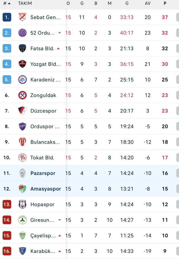The height and width of the screenshot is (259, 179).
Task: Click the 52 Orduspor purple crest
Action: [22, 33]
